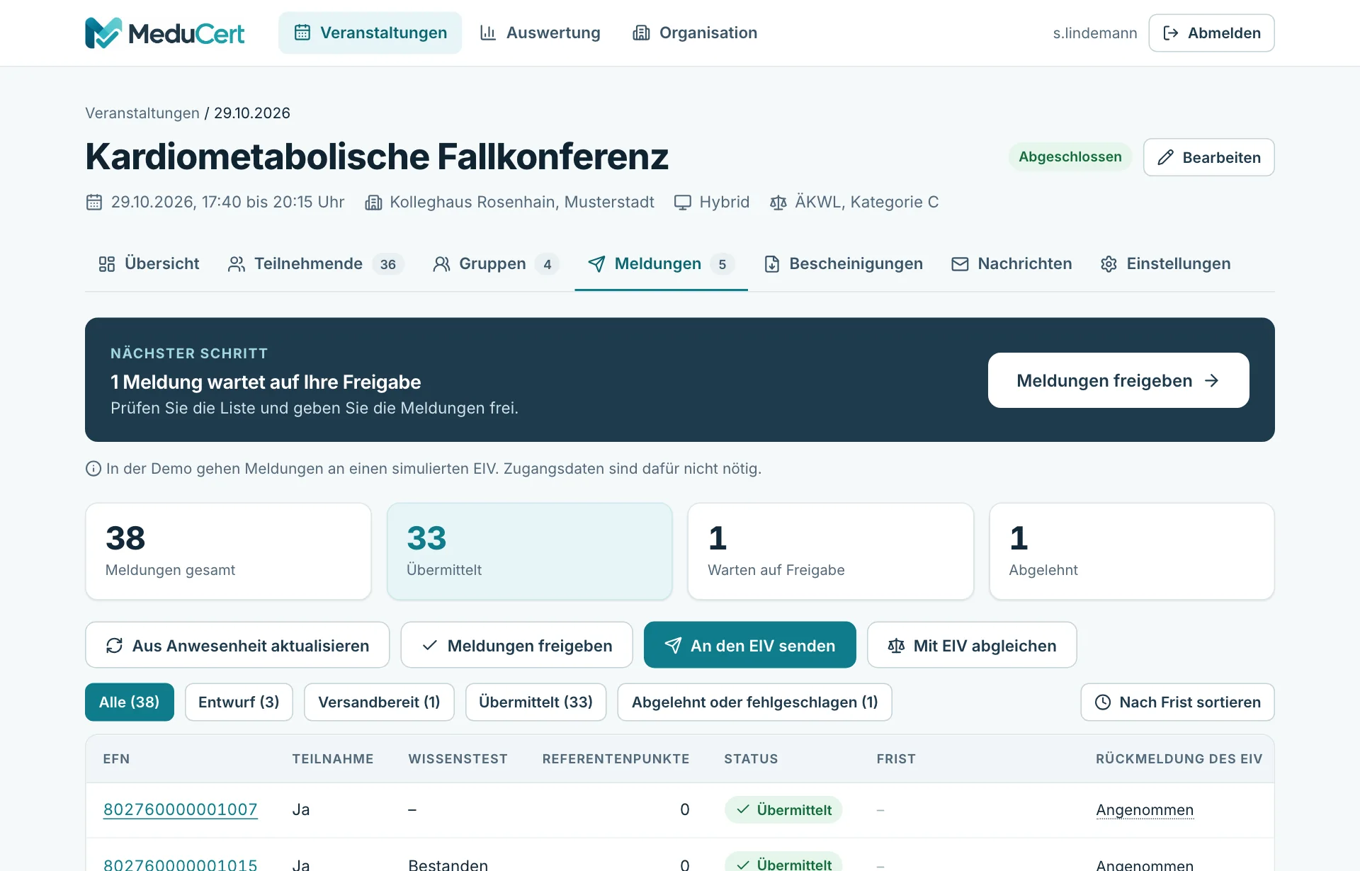Filter by Abgelehnt oder fehlgeschlagen (1)
Screen dimensions: 1360x871
tap(754, 702)
